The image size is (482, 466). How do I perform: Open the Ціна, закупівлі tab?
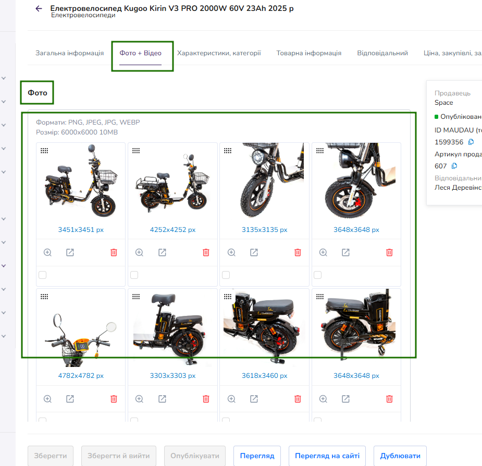click(x=452, y=53)
